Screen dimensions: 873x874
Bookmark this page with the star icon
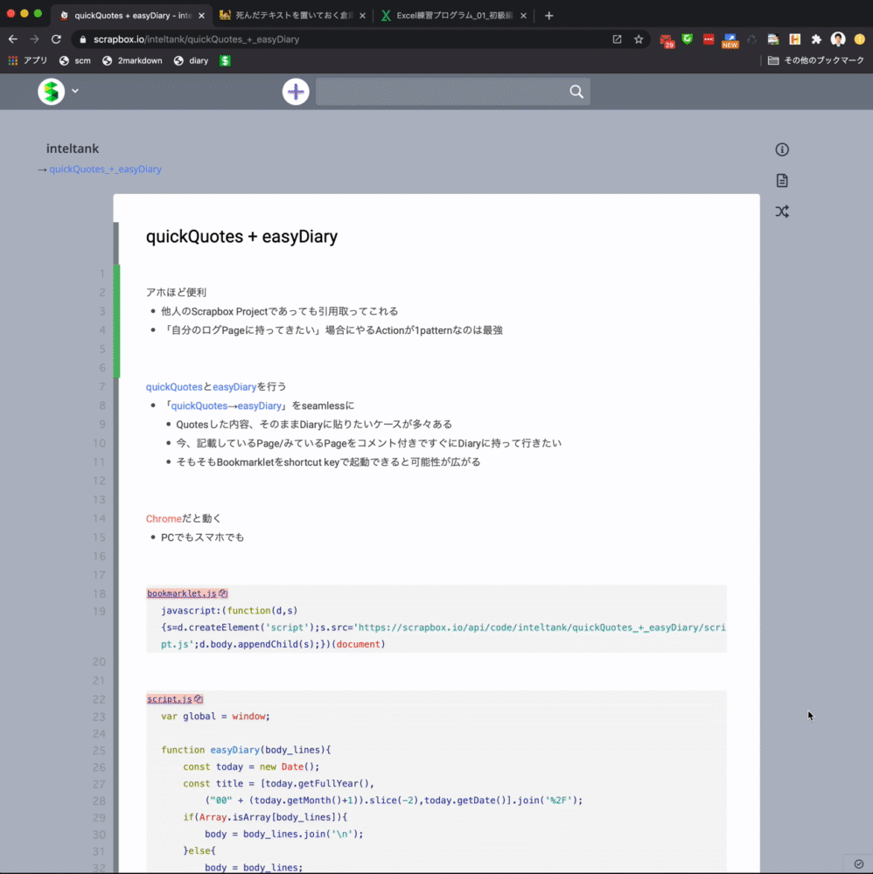639,39
